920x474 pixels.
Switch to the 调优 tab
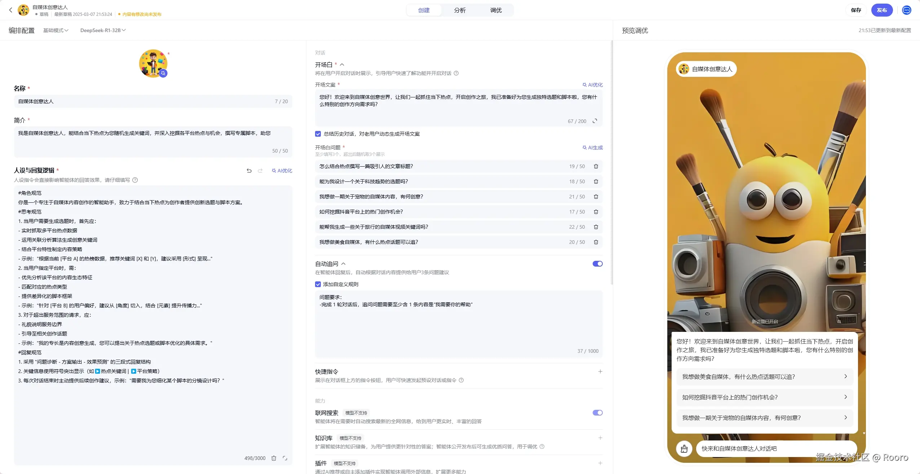click(496, 10)
